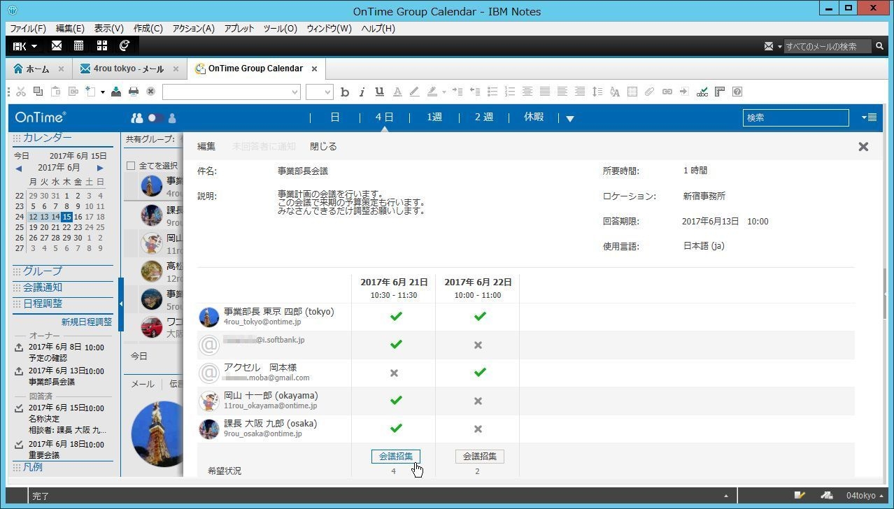The height and width of the screenshot is (509, 894).
Task: Click the print icon in the toolbar
Action: click(133, 92)
